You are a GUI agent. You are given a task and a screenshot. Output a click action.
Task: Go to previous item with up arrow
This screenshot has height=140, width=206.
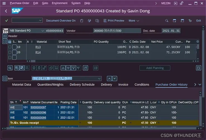pyautogui.click(x=109, y=79)
